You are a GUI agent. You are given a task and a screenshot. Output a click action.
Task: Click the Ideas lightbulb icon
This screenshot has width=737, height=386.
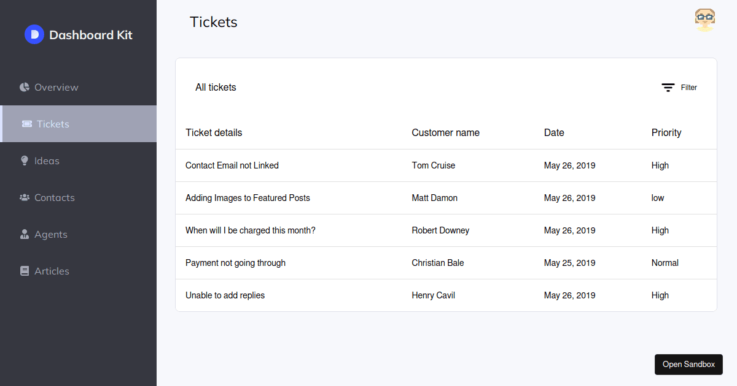(x=25, y=161)
